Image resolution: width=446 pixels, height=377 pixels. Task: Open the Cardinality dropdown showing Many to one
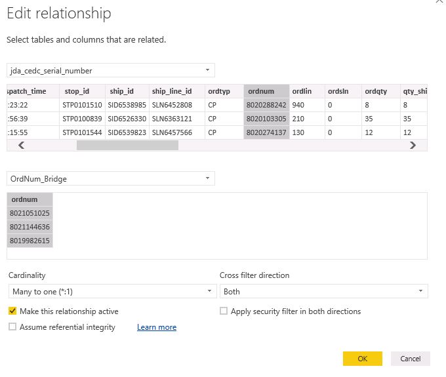point(112,291)
